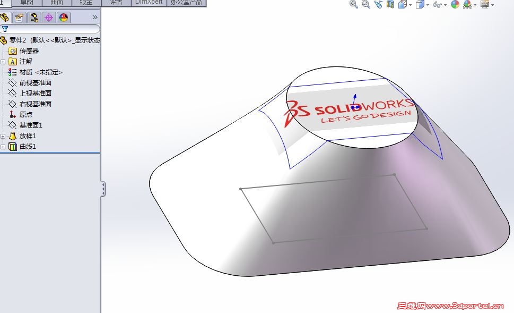The width and height of the screenshot is (514, 313).
Task: Select the 放样1 loft feature
Action: (x=22, y=136)
